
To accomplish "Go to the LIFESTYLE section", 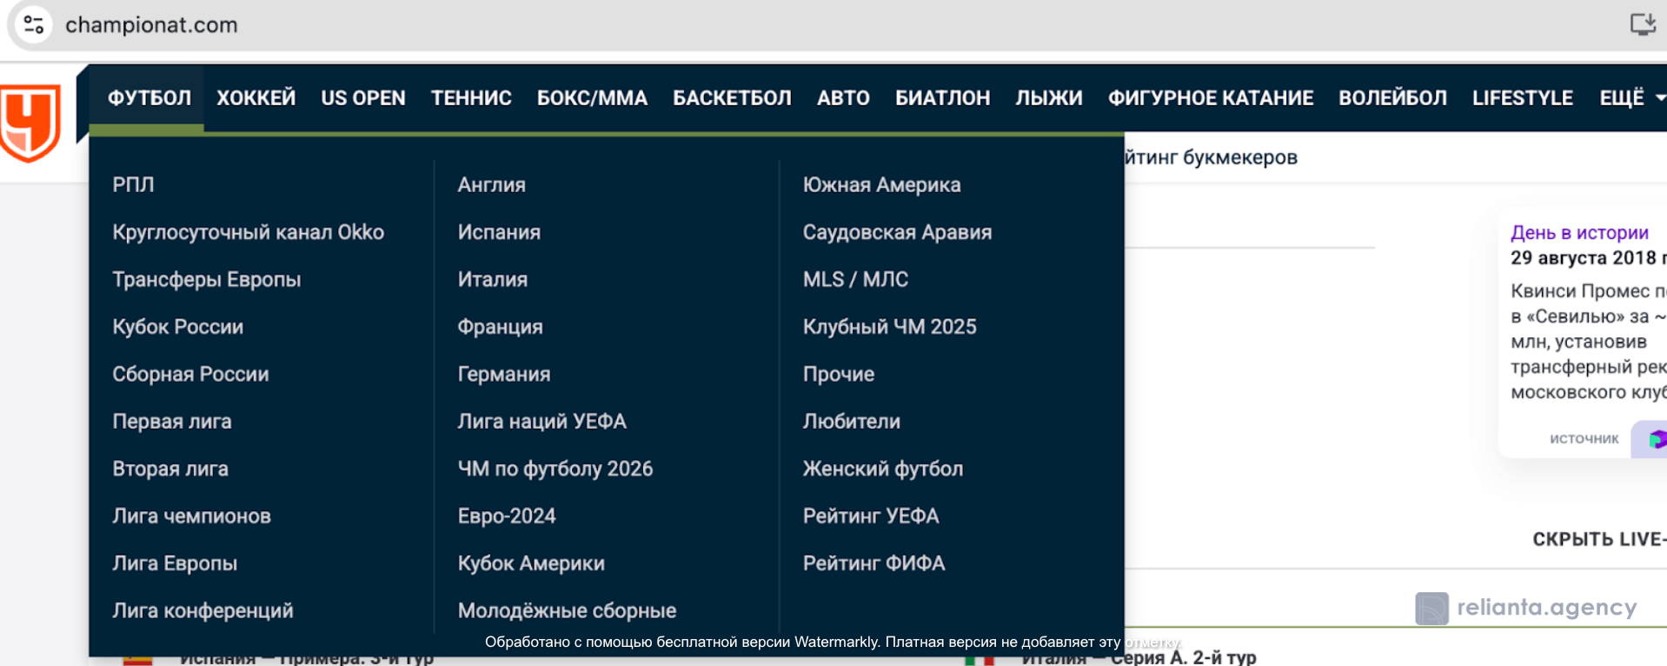I will (1523, 98).
